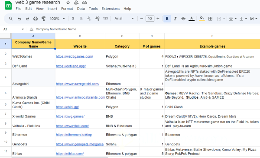Format as percent

(81, 19)
